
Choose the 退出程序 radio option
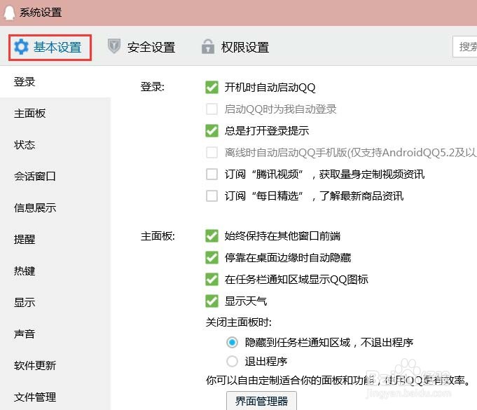pyautogui.click(x=232, y=362)
